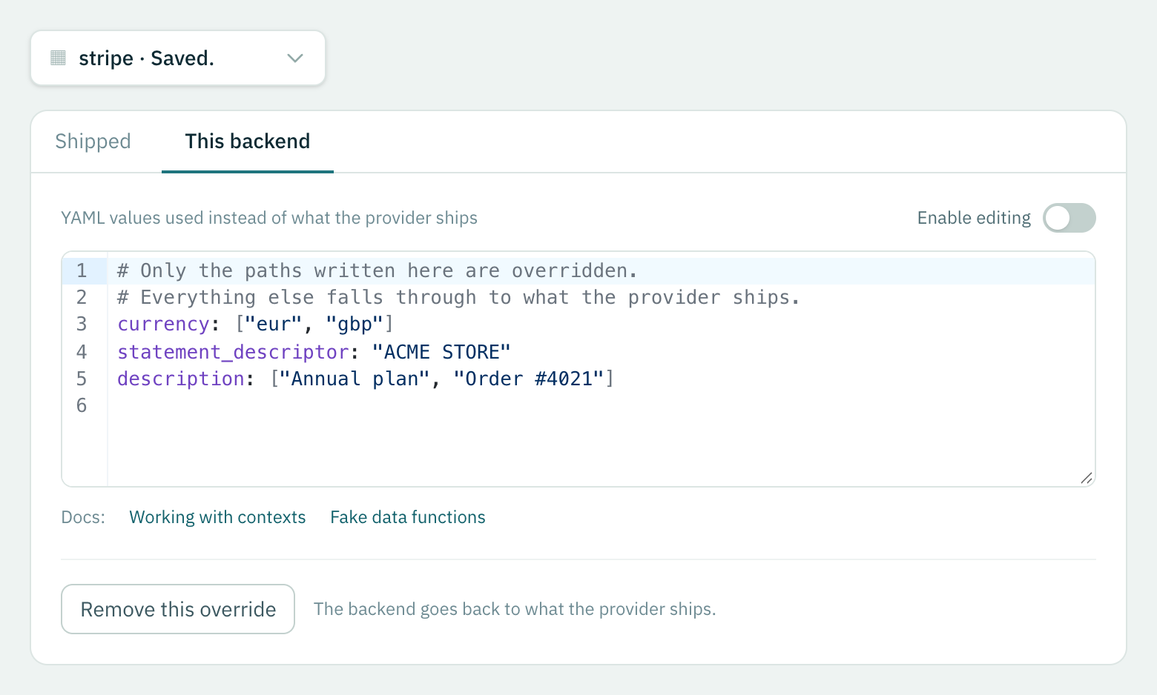Screen dimensions: 1157x695
Task: Click the 'YAML values used instead' description
Action: coord(269,218)
